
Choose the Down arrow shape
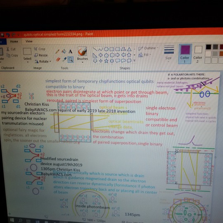click(95, 61)
